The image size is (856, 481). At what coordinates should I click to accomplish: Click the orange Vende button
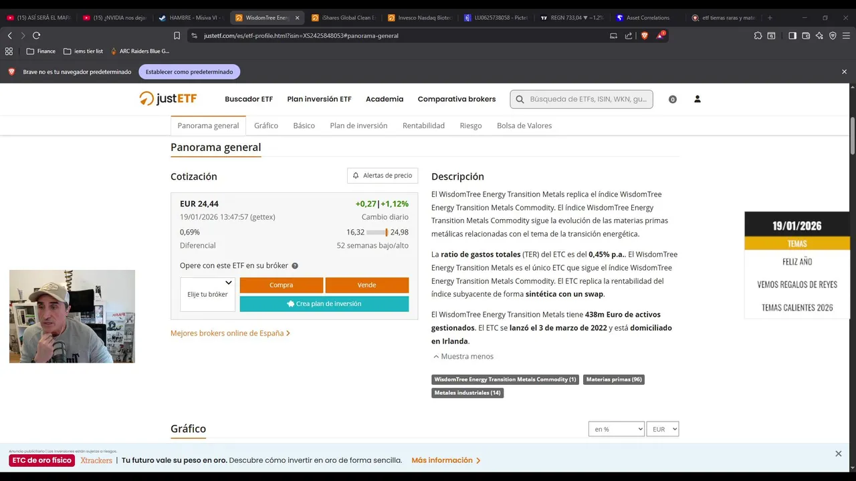(x=367, y=285)
